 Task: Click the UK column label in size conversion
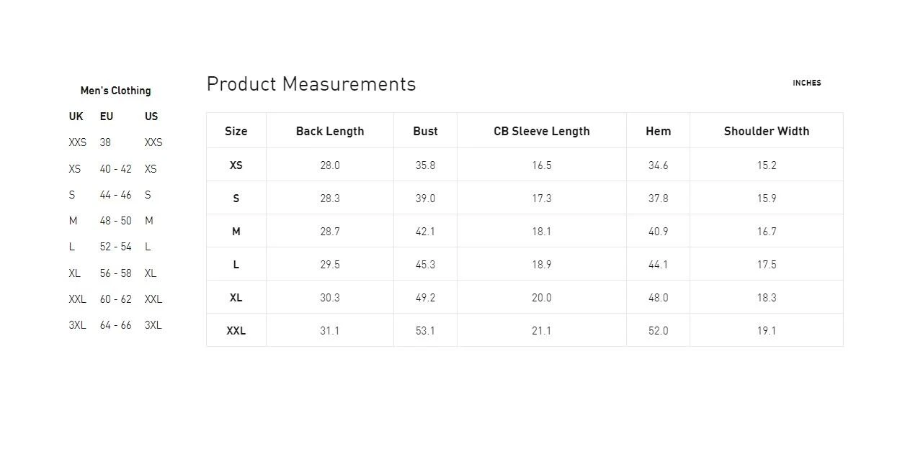pyautogui.click(x=76, y=117)
